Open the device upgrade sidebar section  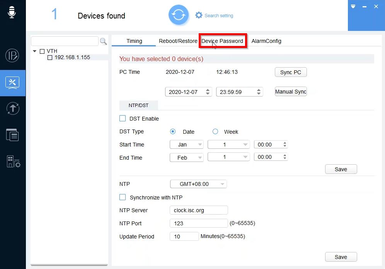coord(12,109)
